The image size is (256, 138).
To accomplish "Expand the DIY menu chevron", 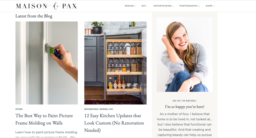I will [x=147, y=6].
